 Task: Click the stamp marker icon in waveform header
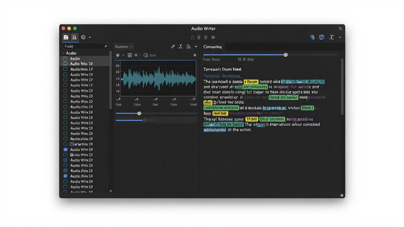point(189,47)
